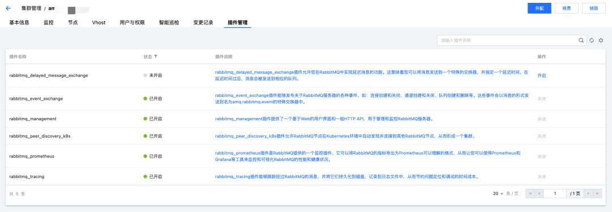The height and width of the screenshot is (212, 612).
Task: Click the search magnifier icon
Action: coord(581,40)
